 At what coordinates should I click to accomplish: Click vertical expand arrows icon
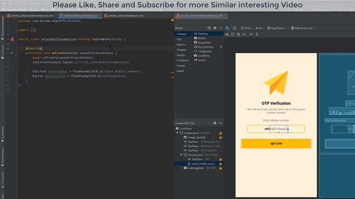pos(257,34)
